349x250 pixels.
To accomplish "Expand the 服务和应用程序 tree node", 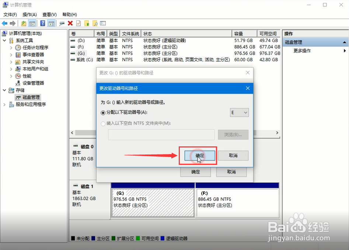I will 4,104.
